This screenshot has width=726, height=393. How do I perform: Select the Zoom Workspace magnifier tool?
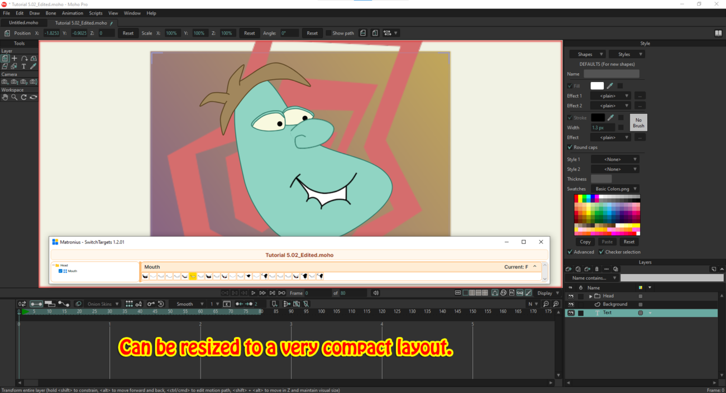(x=15, y=97)
